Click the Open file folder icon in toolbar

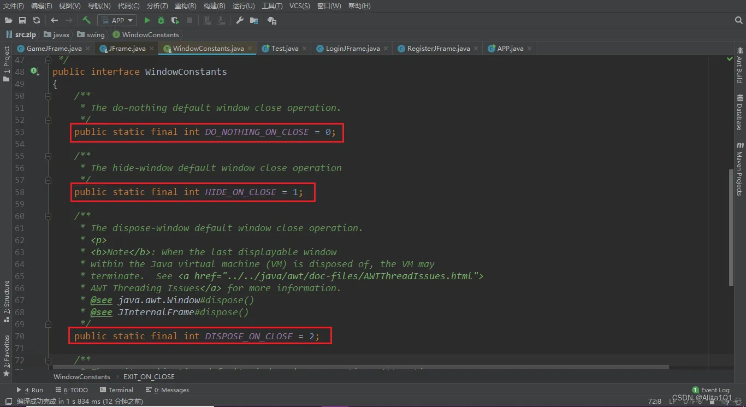click(8, 20)
